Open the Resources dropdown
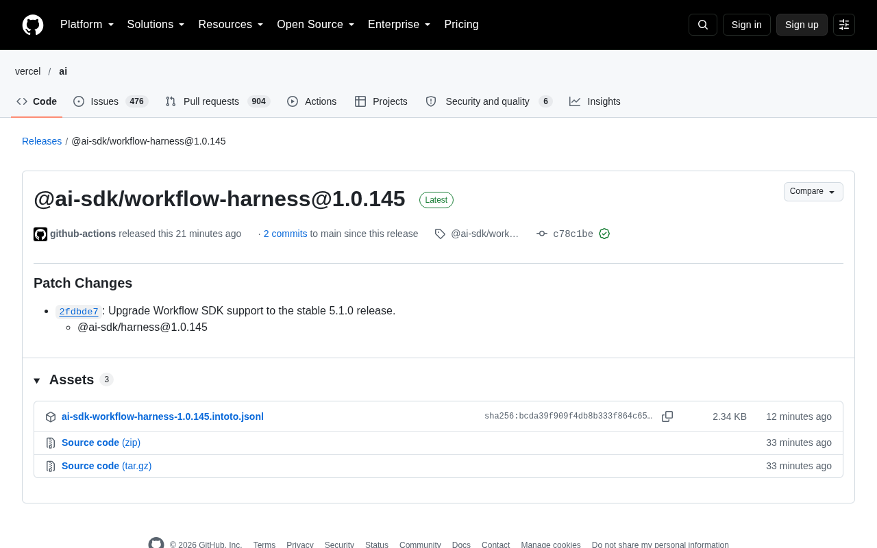Viewport: 877px width, 548px height. pyautogui.click(x=231, y=25)
